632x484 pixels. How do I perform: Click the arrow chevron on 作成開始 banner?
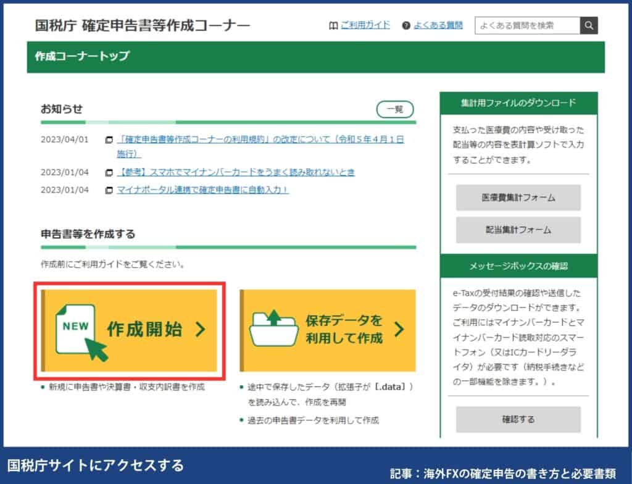[201, 330]
